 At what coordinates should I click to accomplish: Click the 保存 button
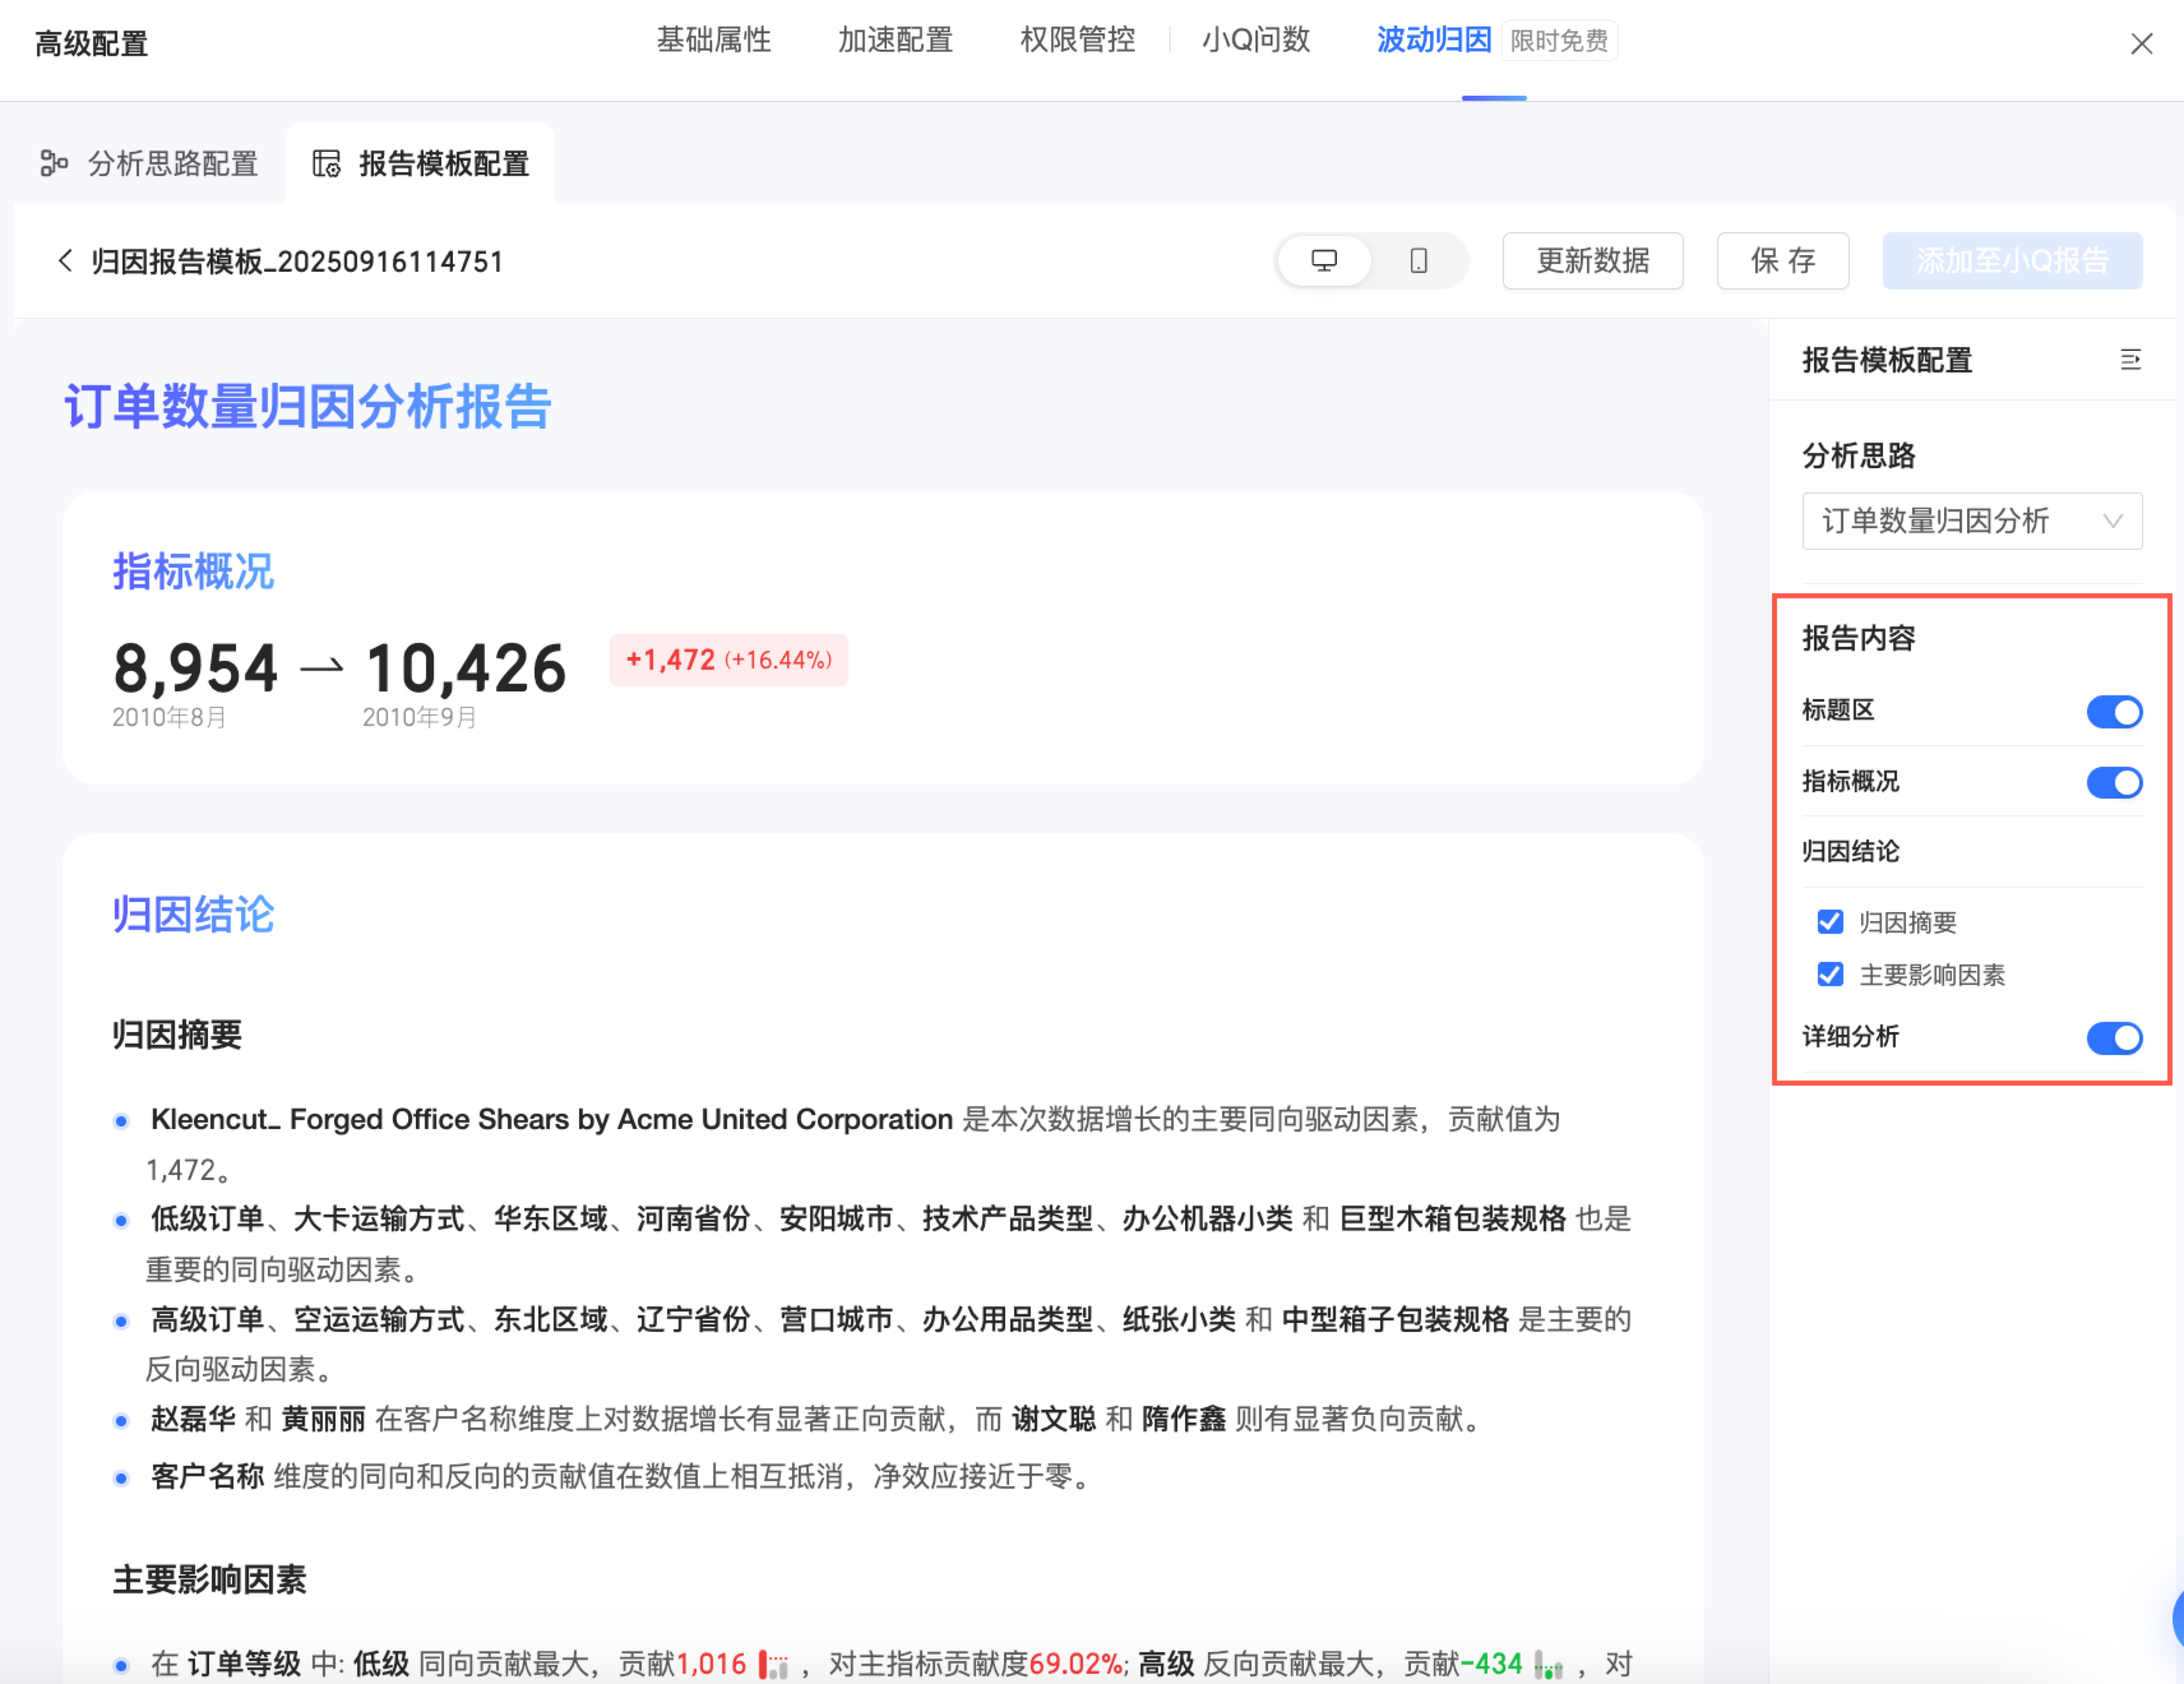1782,261
